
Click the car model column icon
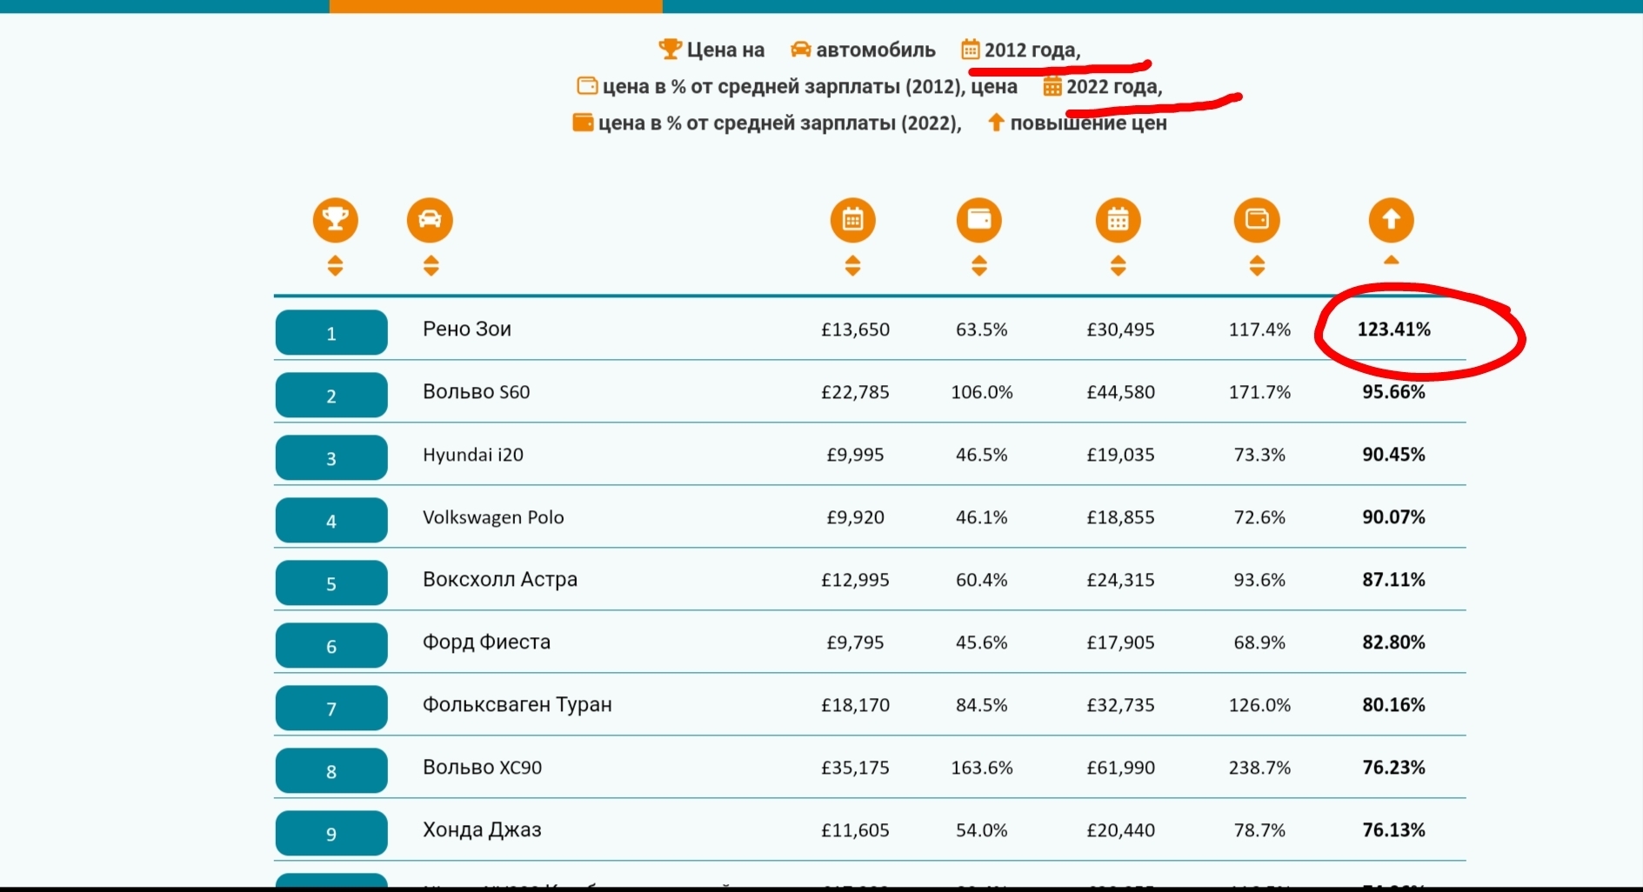tap(430, 220)
